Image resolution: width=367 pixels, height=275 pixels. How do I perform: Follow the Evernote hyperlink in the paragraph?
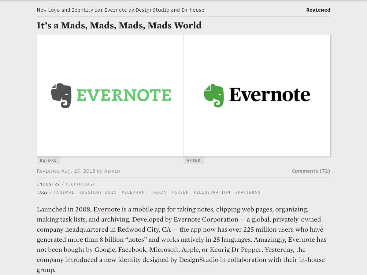click(107, 210)
